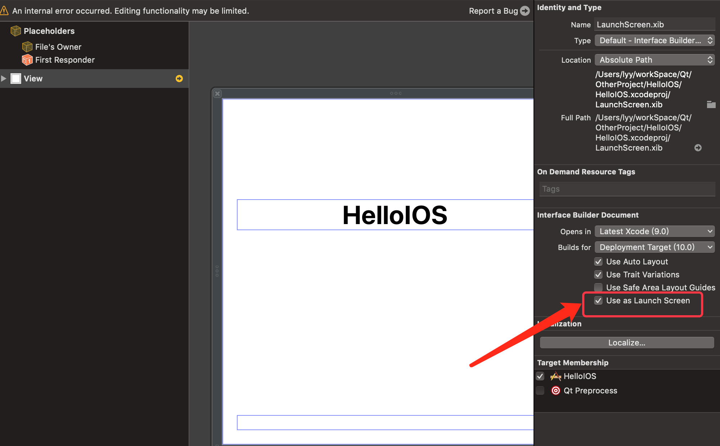Click the warning triangle icon in error bar

point(4,11)
